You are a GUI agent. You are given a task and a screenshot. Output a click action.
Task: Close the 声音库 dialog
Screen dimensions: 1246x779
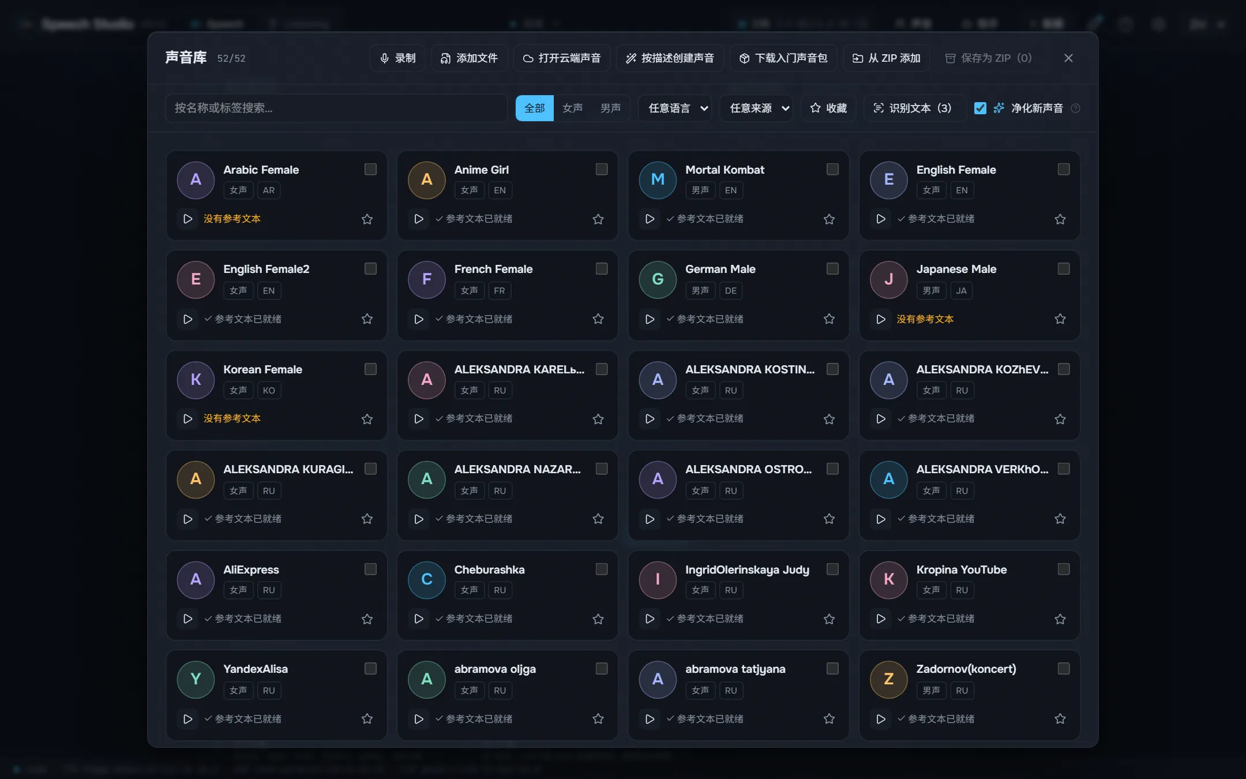click(1068, 58)
